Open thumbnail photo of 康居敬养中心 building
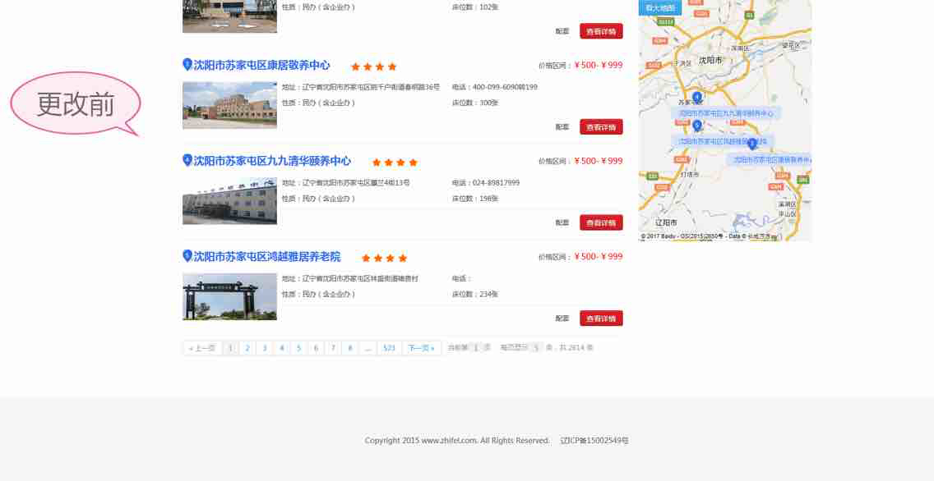This screenshot has height=481, width=934. 229,105
